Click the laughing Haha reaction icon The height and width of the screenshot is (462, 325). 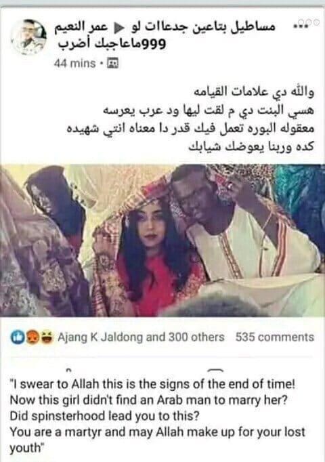tap(47, 337)
